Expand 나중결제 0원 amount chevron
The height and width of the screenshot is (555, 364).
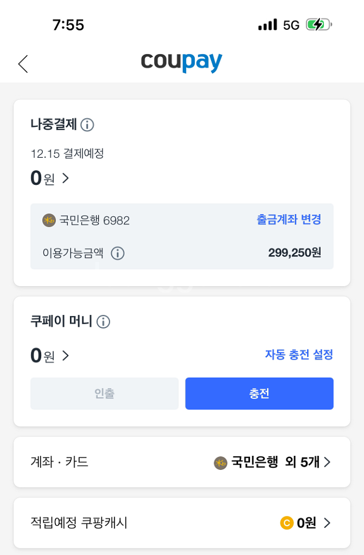(x=66, y=178)
